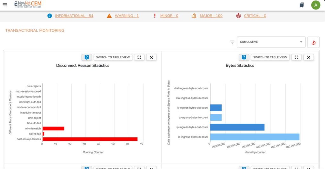Open help for Bytes Statistics
Image resolution: width=325 pixels, height=169 pixels.
[x=244, y=57]
